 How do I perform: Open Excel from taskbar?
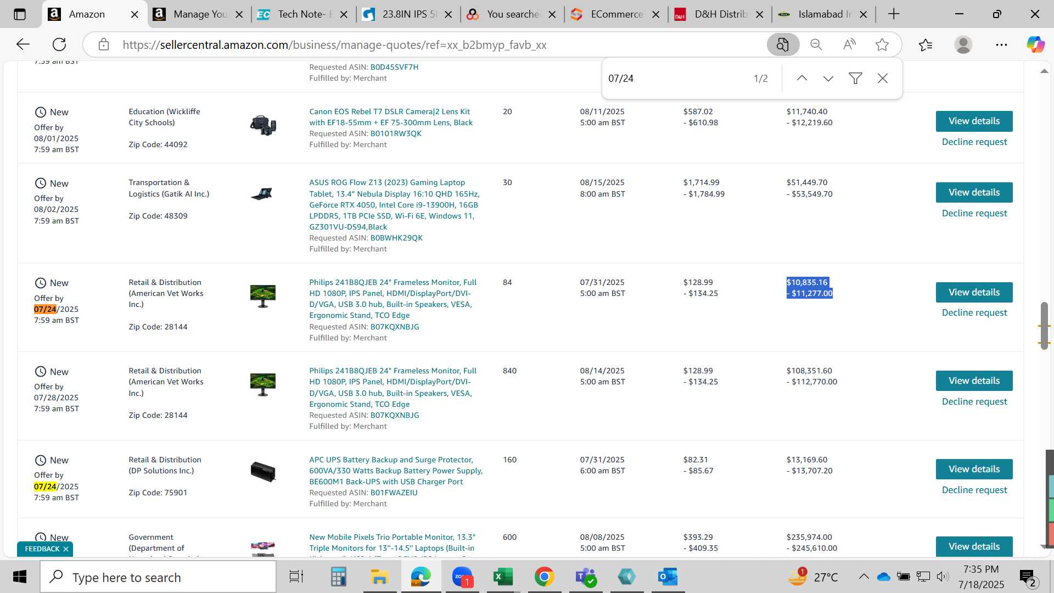[x=503, y=577]
